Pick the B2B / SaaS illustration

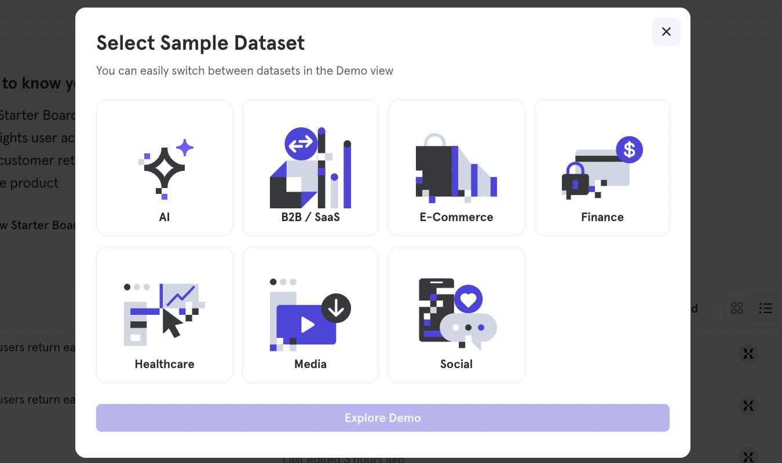click(x=310, y=168)
